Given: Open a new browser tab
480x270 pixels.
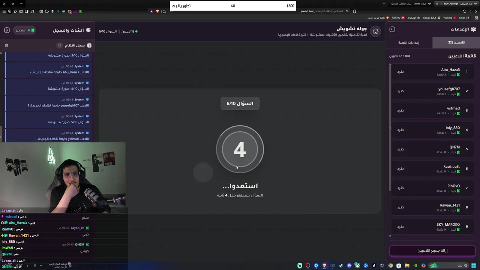Looking at the screenshot, I should pyautogui.click(x=384, y=4).
